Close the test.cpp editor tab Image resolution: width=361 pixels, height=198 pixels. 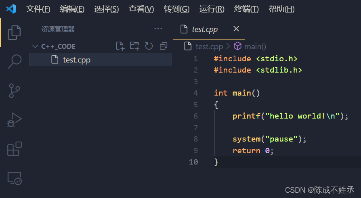(236, 29)
